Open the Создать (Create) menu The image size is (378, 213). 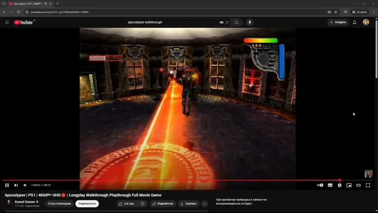(x=338, y=22)
